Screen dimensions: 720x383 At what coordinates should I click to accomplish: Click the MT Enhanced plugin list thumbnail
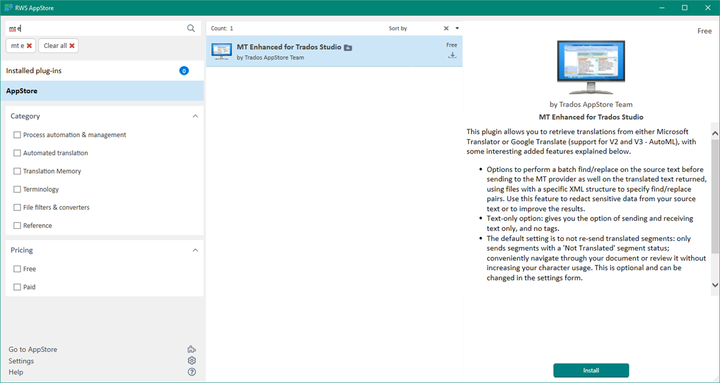pos(223,52)
